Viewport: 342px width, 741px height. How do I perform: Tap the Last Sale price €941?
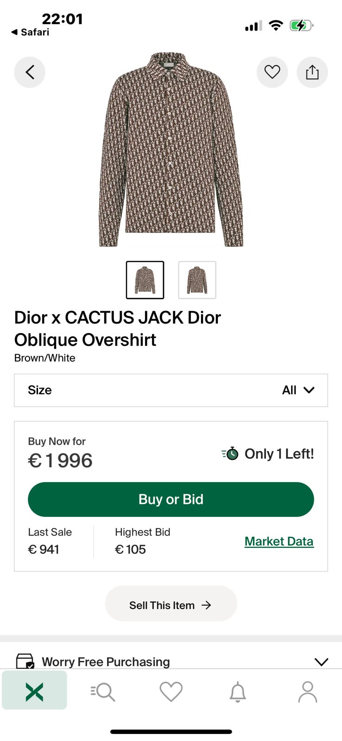point(44,549)
